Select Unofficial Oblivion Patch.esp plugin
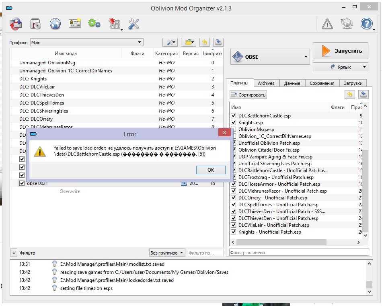Image resolution: width=382 pixels, height=306 pixels. pos(269,143)
